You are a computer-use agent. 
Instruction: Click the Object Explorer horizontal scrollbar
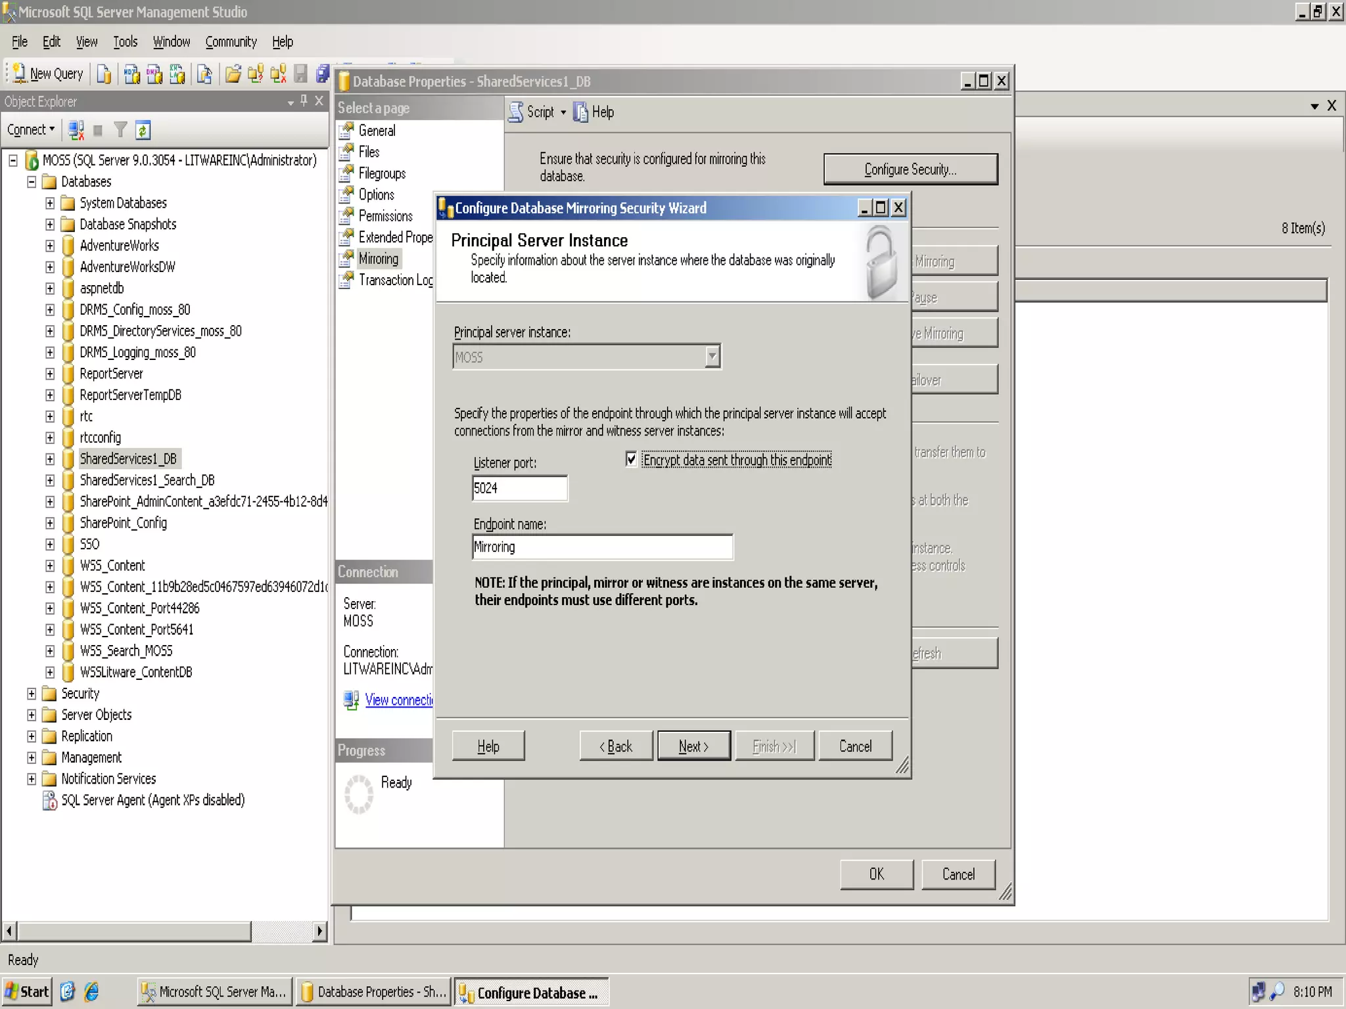[x=135, y=930]
